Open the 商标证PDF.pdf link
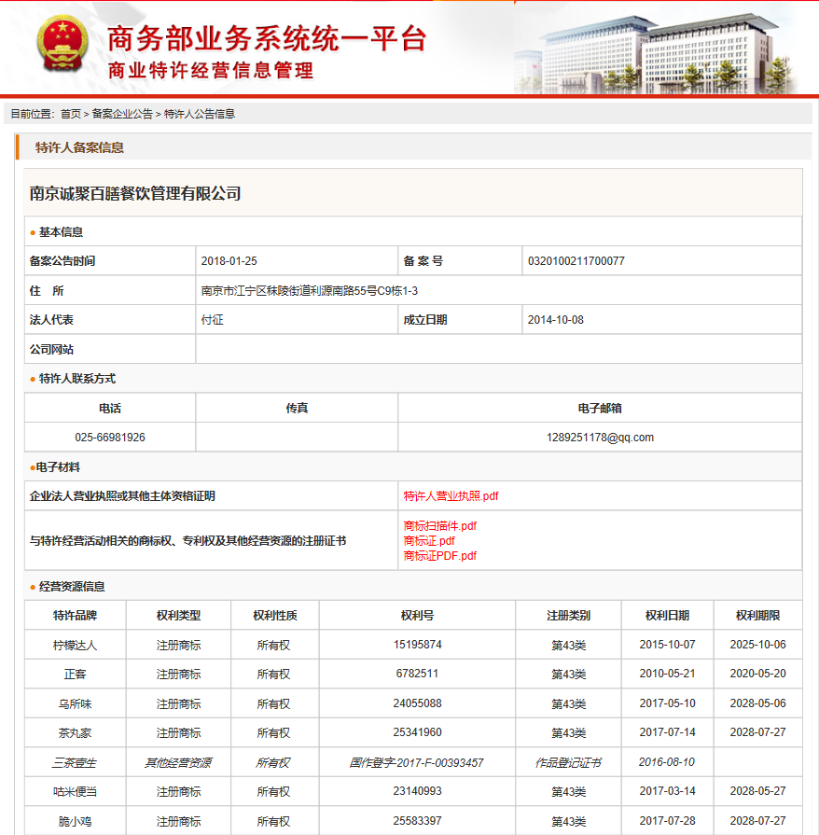Screen dimensions: 819x835 point(440,556)
